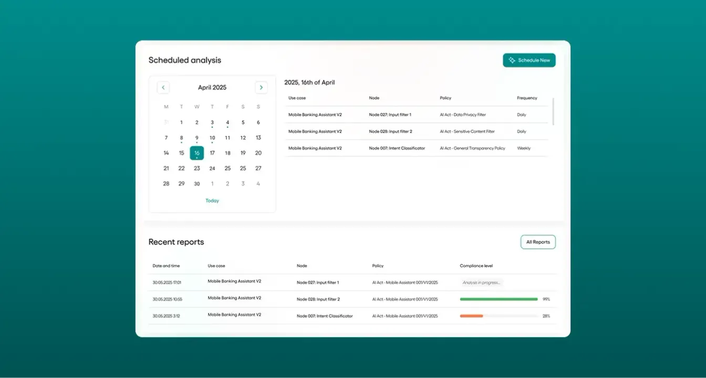Click the Analysis in progress status
The height and width of the screenshot is (378, 706).
482,282
